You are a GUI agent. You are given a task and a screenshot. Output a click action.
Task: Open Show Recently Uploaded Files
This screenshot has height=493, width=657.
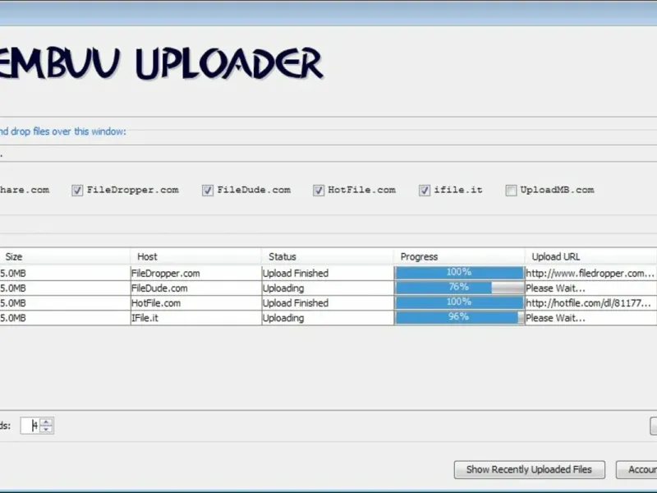(x=529, y=469)
